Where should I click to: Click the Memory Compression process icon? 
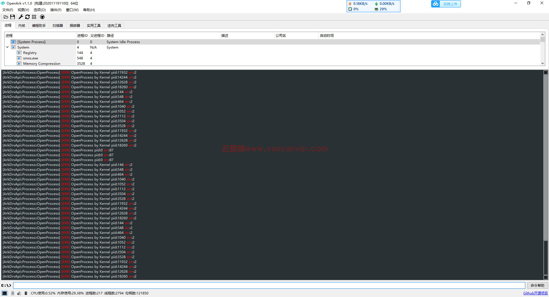click(19, 64)
